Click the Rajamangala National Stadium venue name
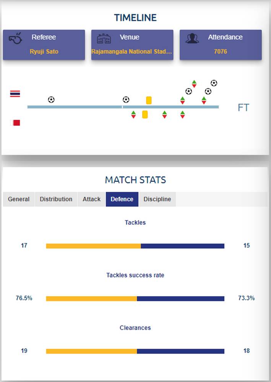The height and width of the screenshot is (382, 271). pyautogui.click(x=132, y=51)
